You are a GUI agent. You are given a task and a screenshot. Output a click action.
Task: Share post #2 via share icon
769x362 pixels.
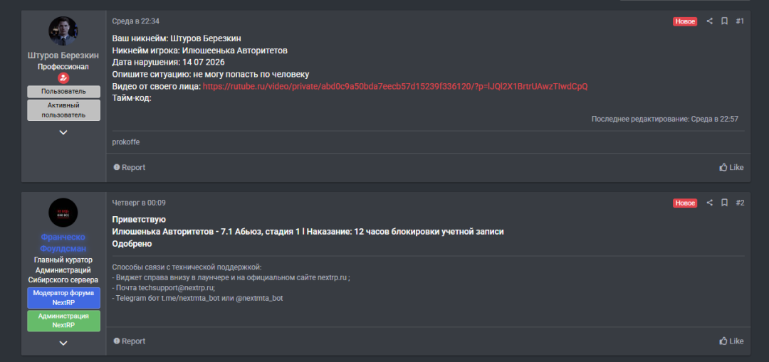click(709, 202)
